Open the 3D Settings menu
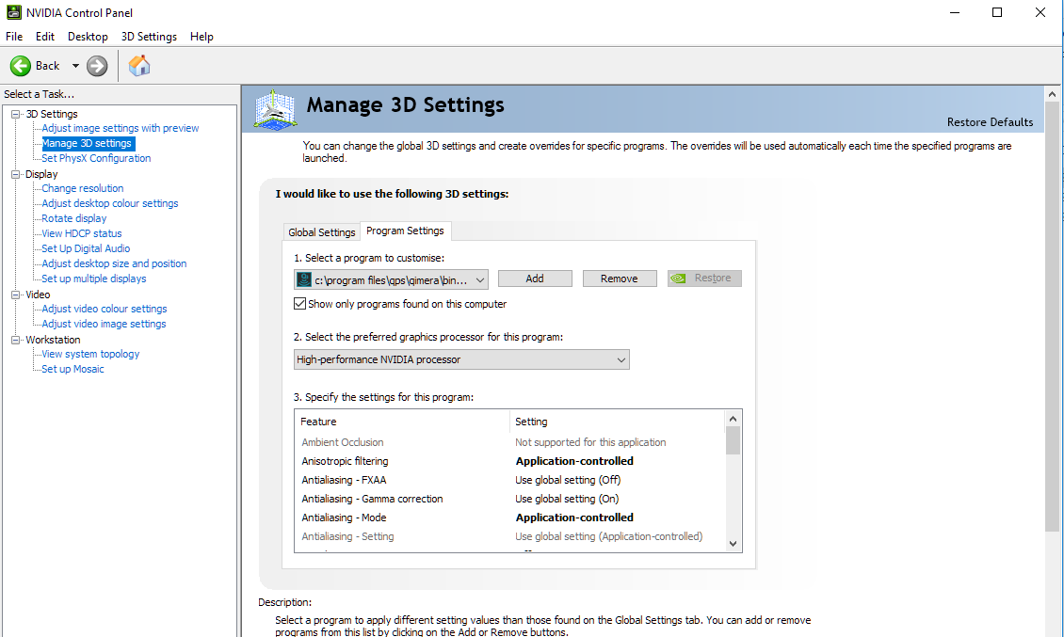 149,37
